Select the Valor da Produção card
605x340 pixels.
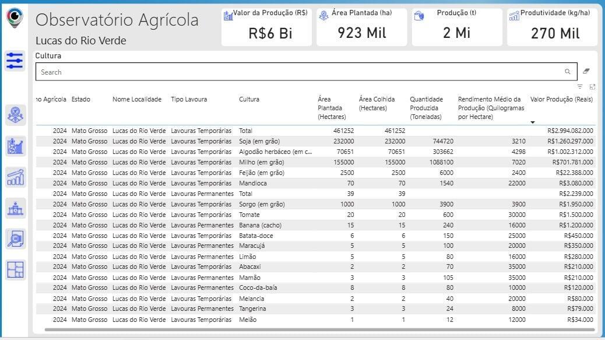267,27
